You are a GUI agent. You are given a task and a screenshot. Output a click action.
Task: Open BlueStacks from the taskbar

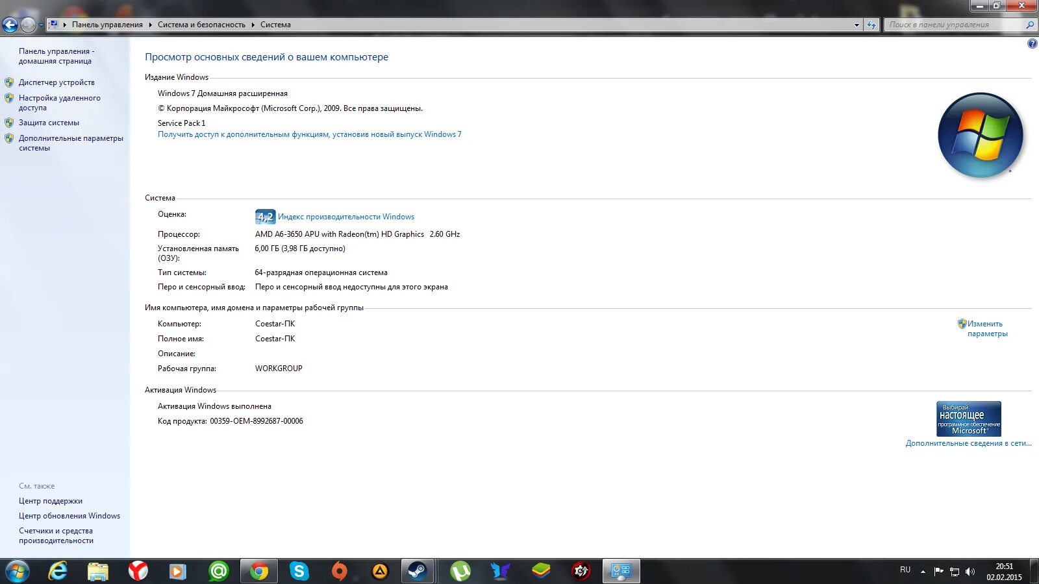541,571
